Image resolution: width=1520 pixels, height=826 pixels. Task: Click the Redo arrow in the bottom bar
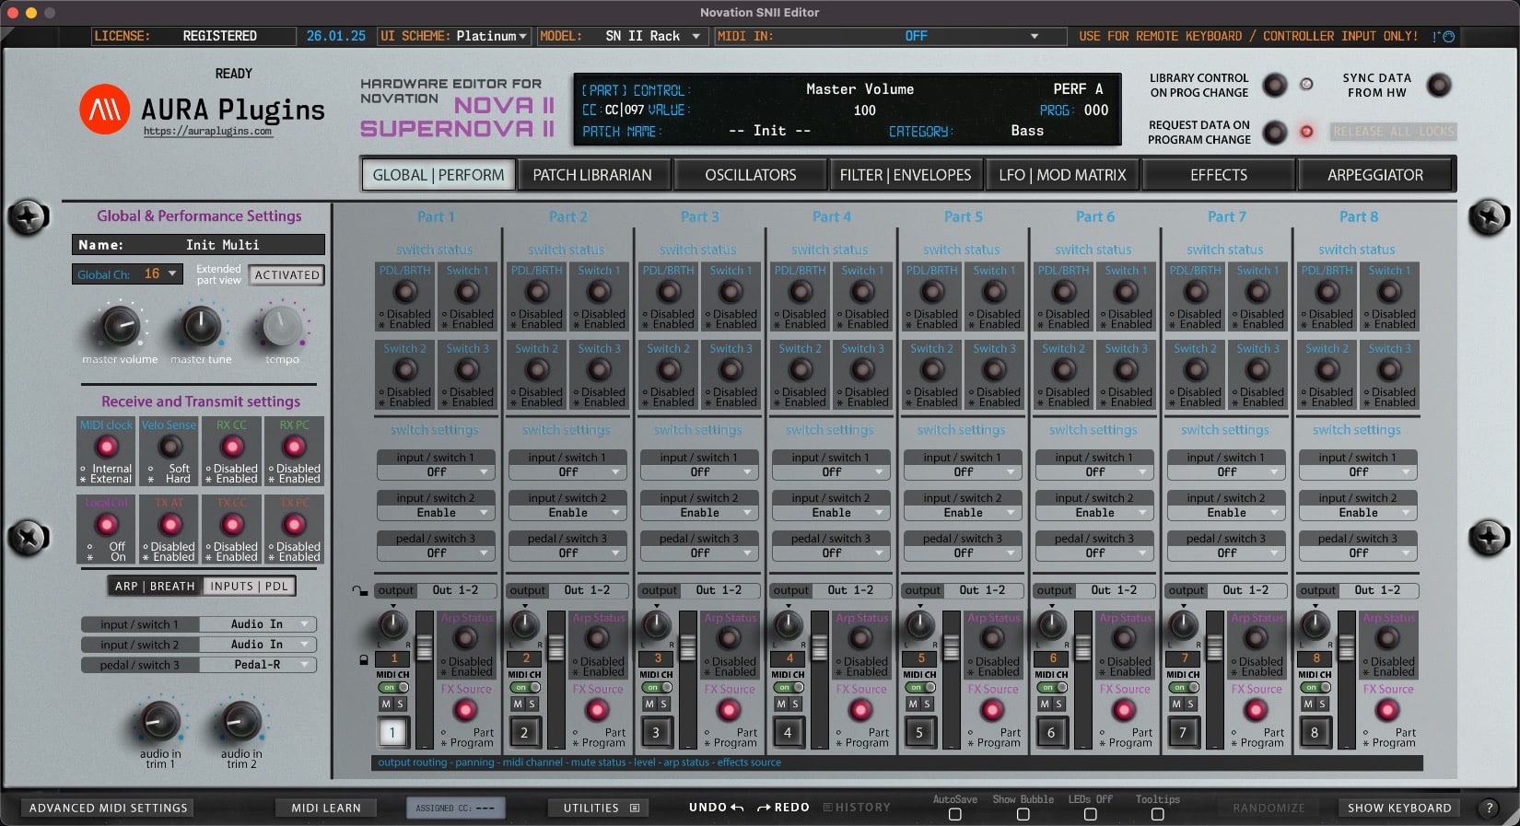click(764, 808)
